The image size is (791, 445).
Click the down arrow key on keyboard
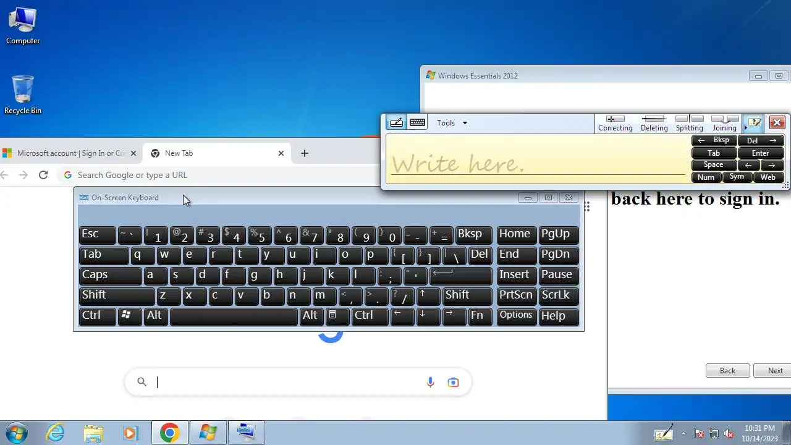(428, 316)
